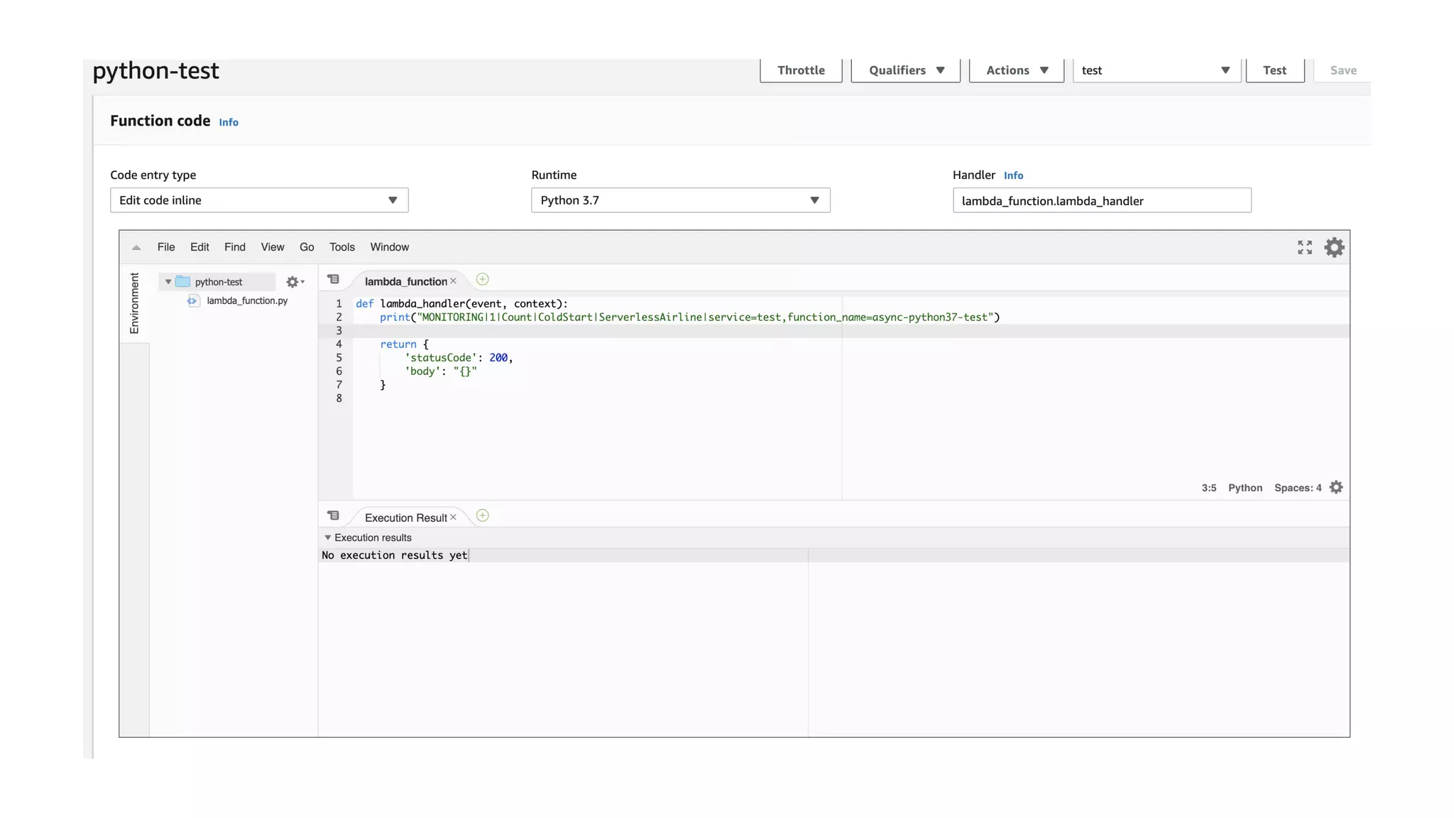1454x818 pixels.
Task: Open the status bar gear next to Spaces: 4
Action: point(1336,488)
